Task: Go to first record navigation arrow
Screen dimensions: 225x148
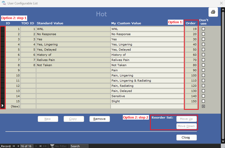Action: point(14,146)
